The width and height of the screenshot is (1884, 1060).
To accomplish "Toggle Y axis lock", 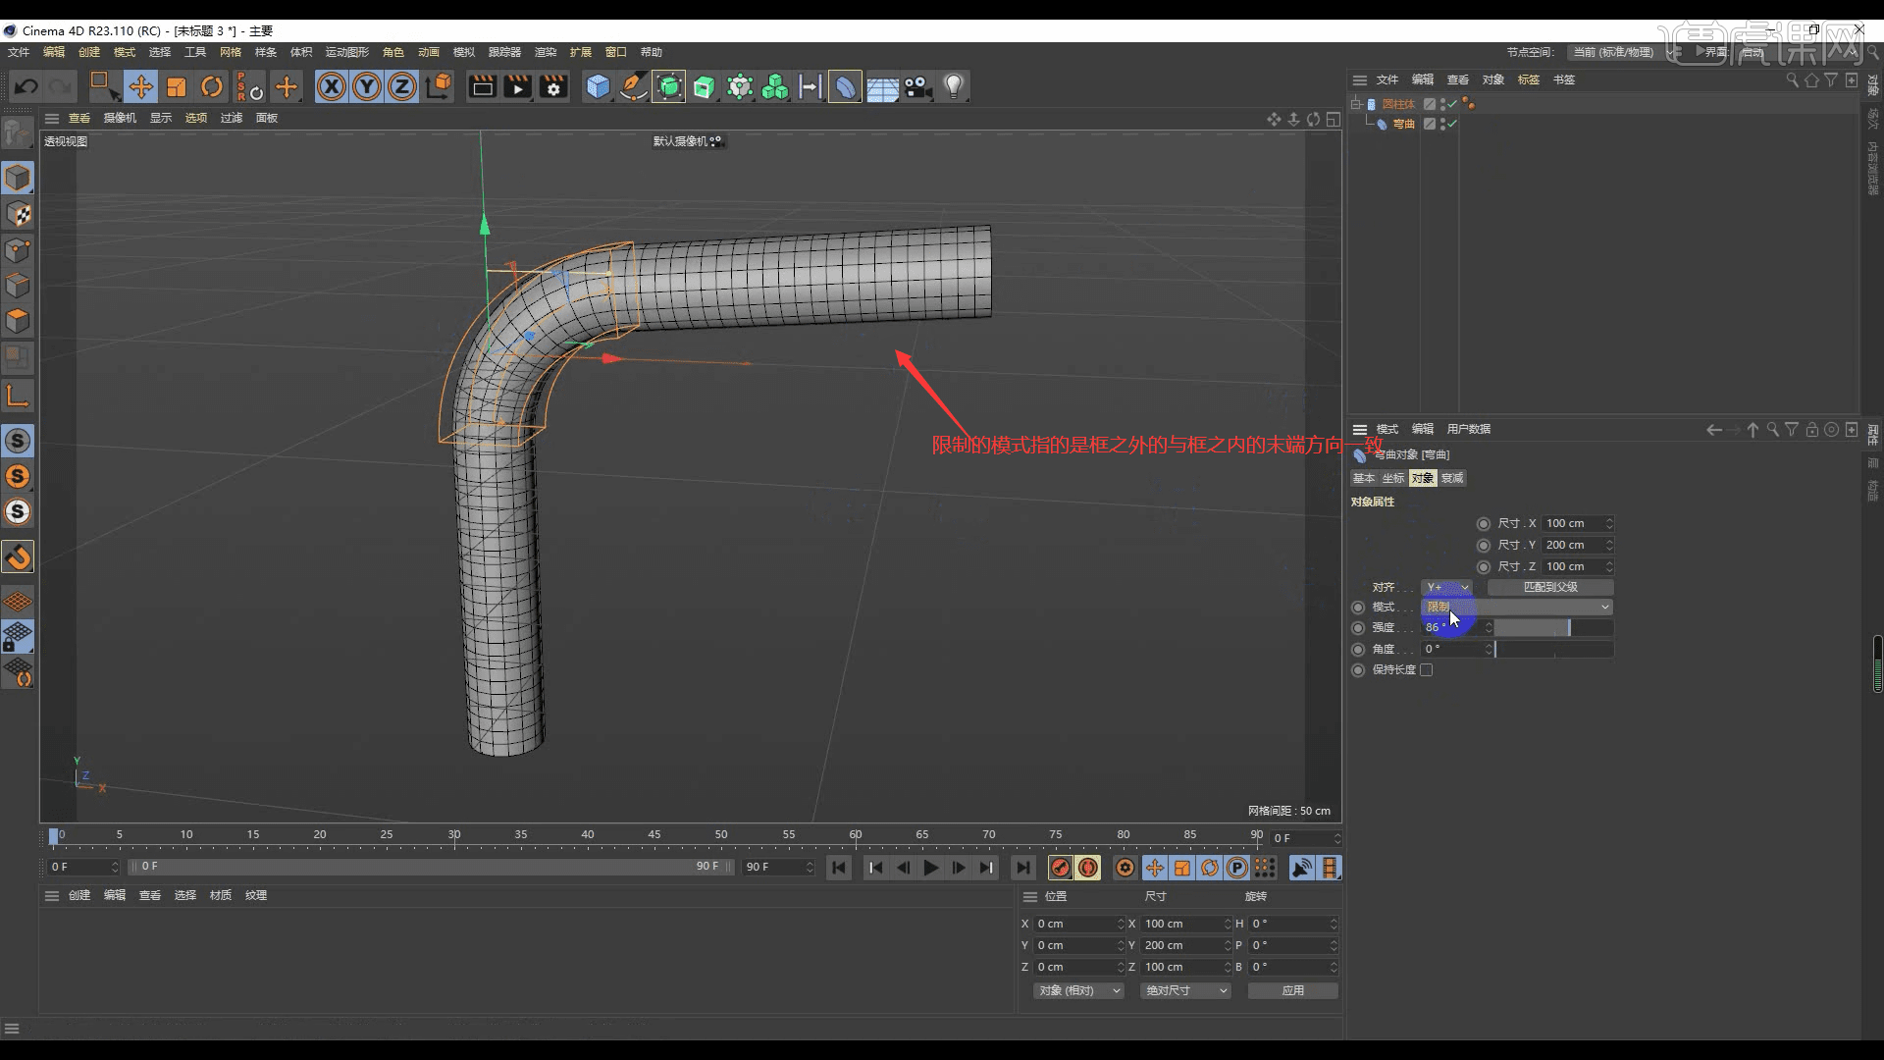I will (x=367, y=87).
